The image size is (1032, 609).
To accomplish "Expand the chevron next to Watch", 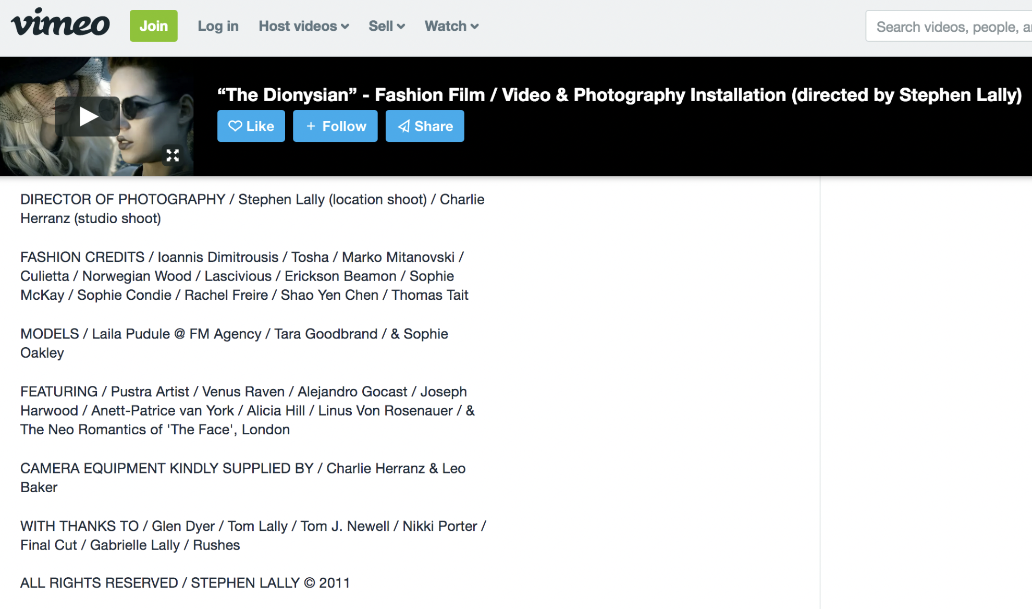I will [474, 27].
